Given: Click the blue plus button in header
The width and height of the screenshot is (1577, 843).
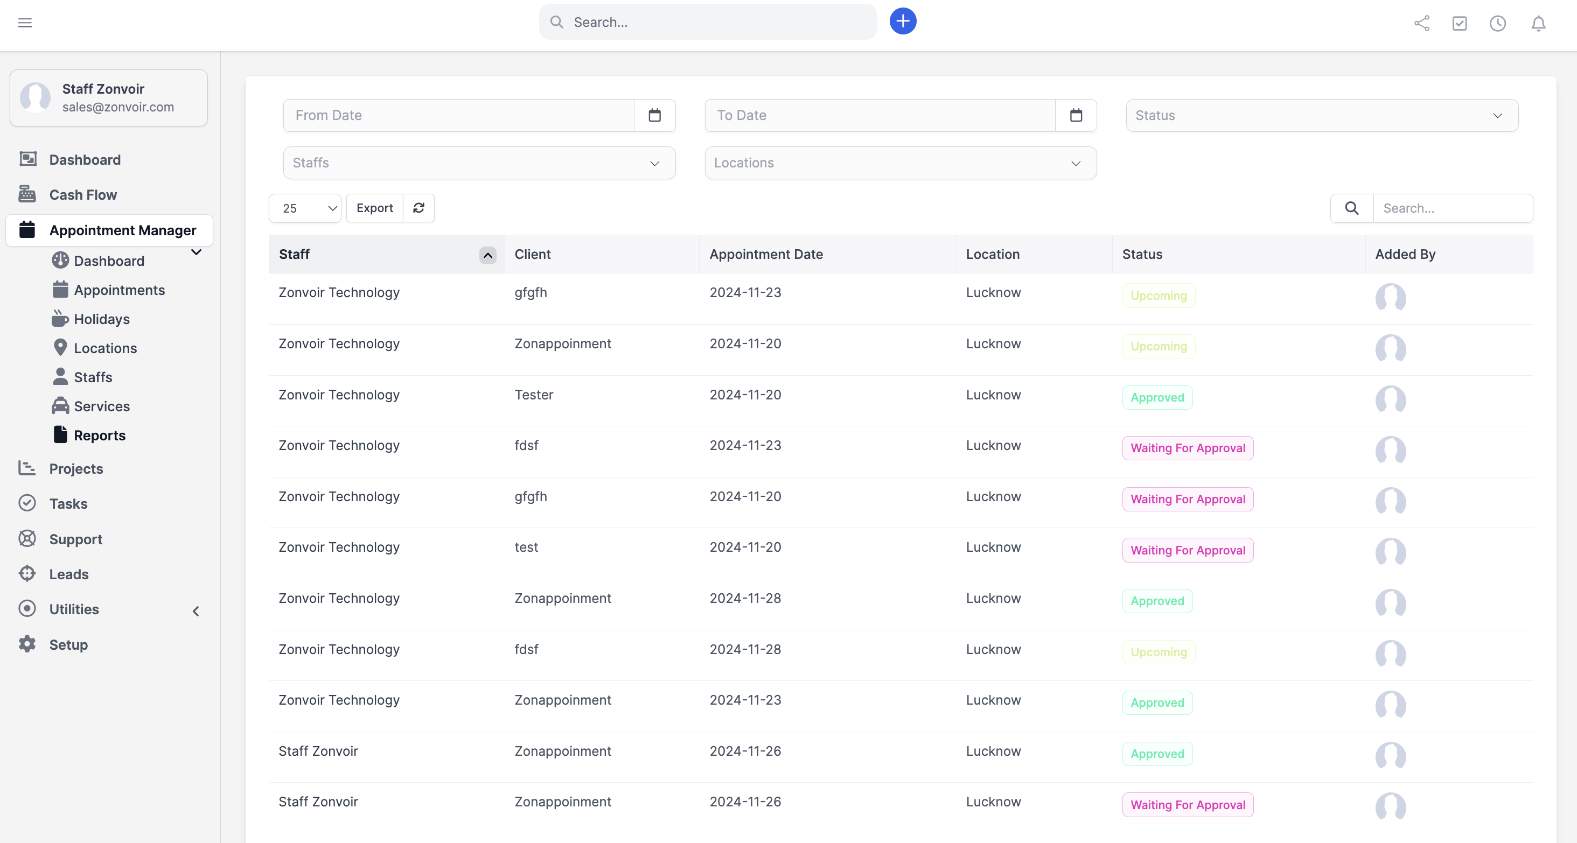Looking at the screenshot, I should pos(902,21).
